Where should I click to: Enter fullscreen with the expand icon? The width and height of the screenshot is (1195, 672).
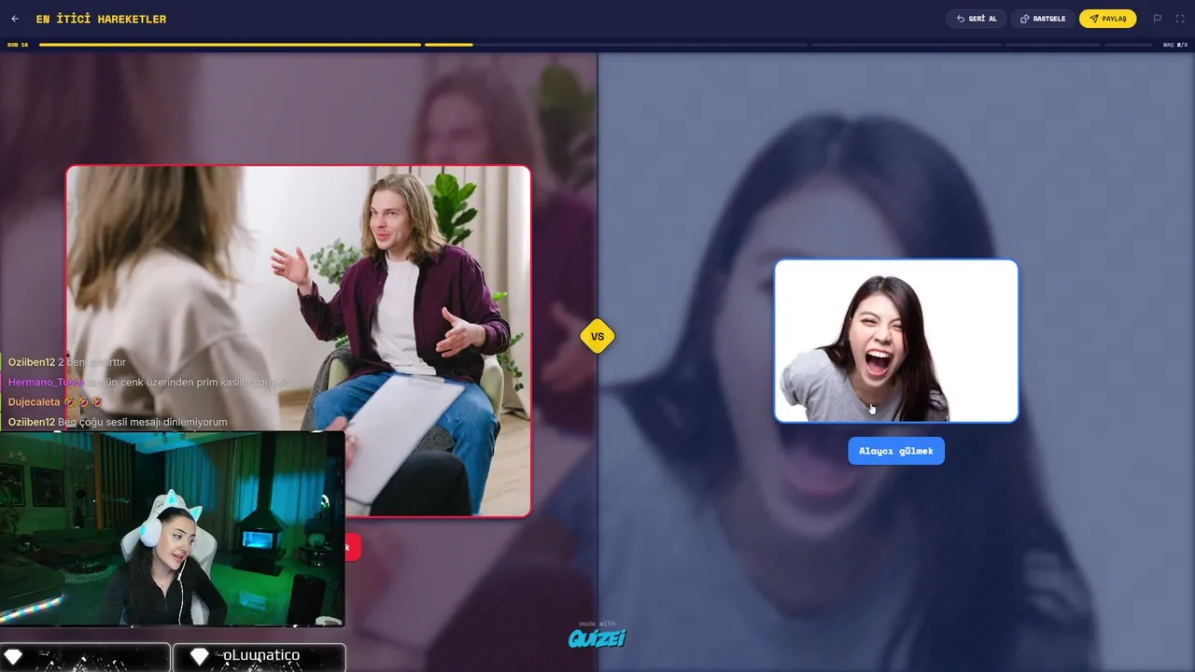(x=1180, y=19)
